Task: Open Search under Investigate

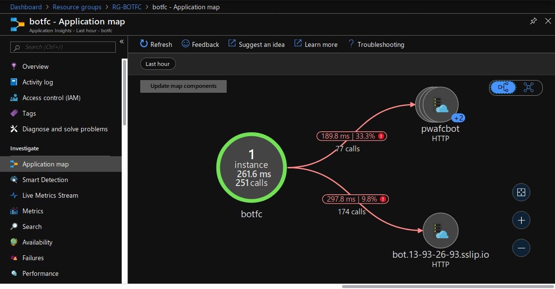Action: 61,227
